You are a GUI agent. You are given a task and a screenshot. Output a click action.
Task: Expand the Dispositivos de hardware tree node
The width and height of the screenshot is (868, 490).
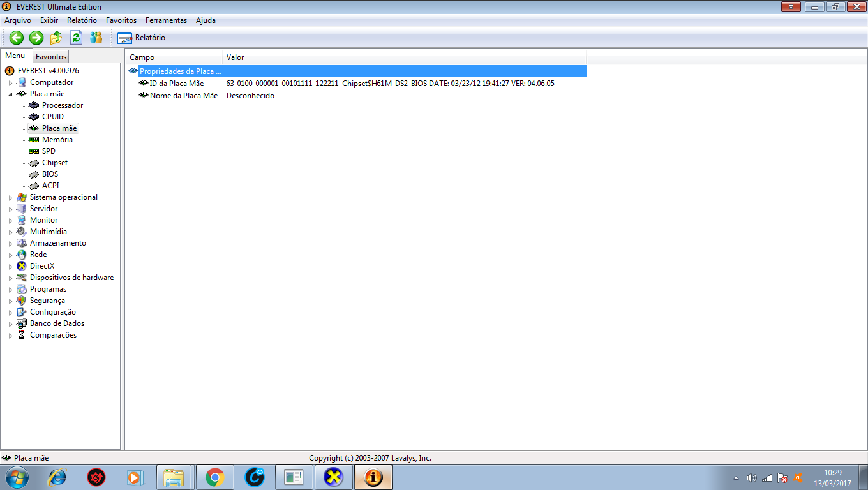click(10, 278)
